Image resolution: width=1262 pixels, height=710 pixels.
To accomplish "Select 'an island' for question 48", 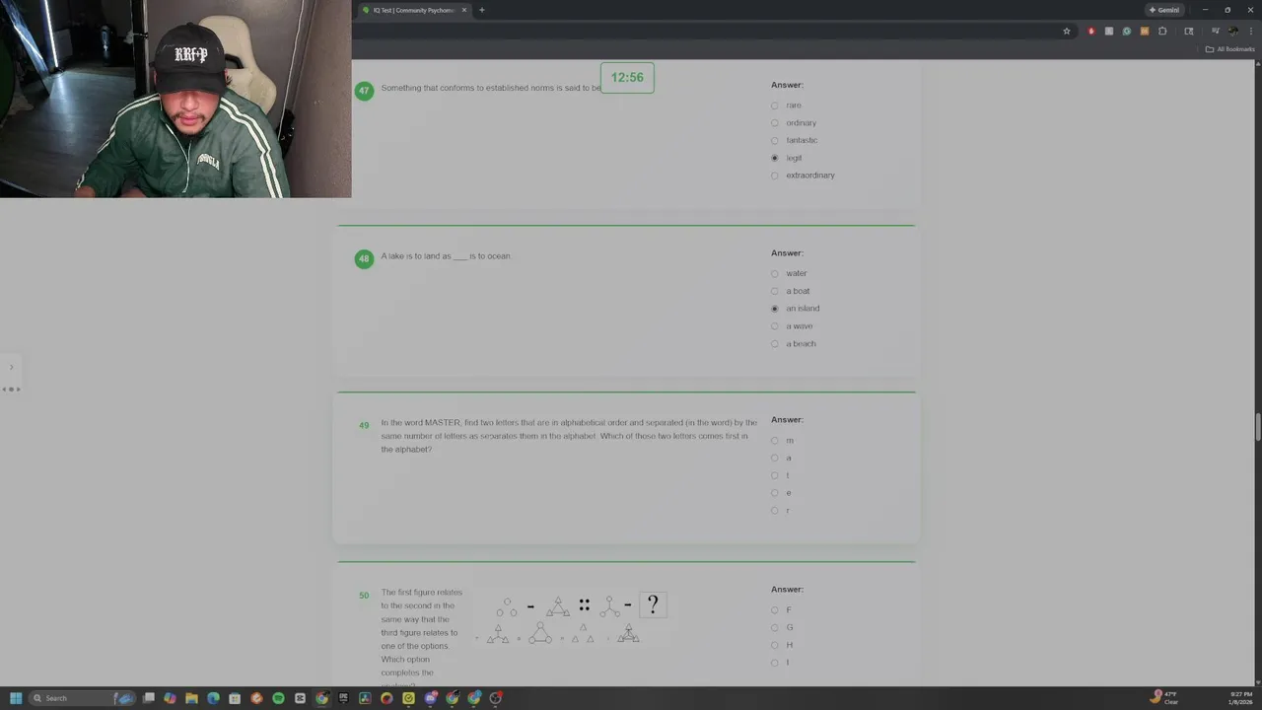I will [x=774, y=309].
